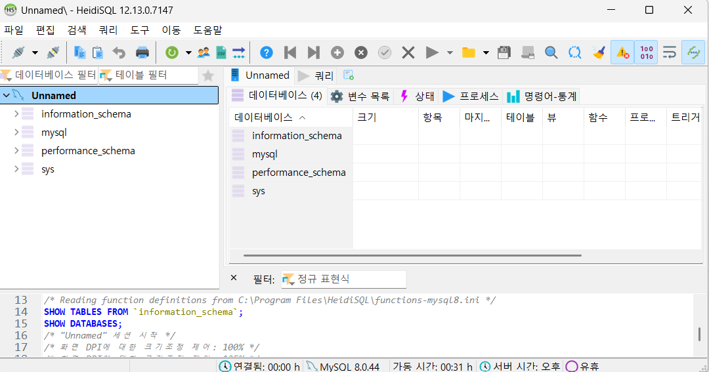Click the green Refresh icon

172,52
